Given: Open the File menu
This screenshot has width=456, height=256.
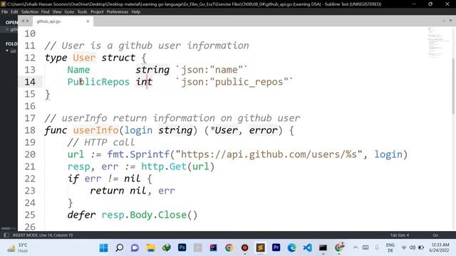Looking at the screenshot, I should tap(5, 12).
